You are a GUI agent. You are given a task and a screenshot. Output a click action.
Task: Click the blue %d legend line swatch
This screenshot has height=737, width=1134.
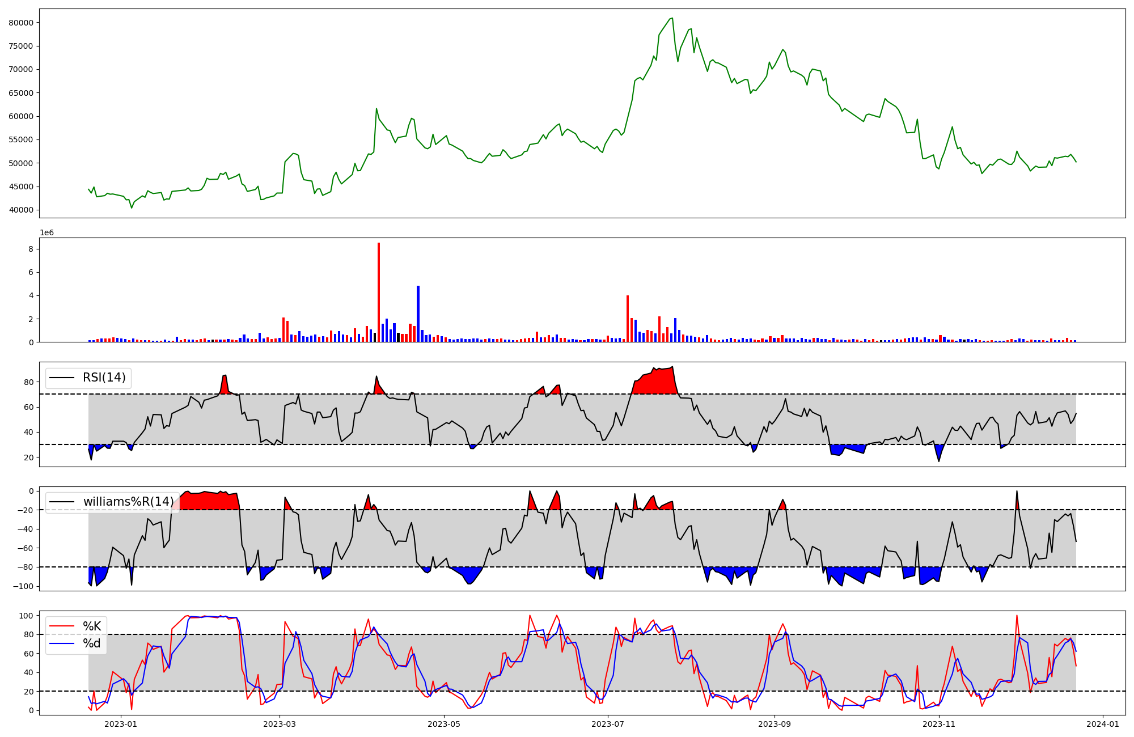tap(62, 643)
